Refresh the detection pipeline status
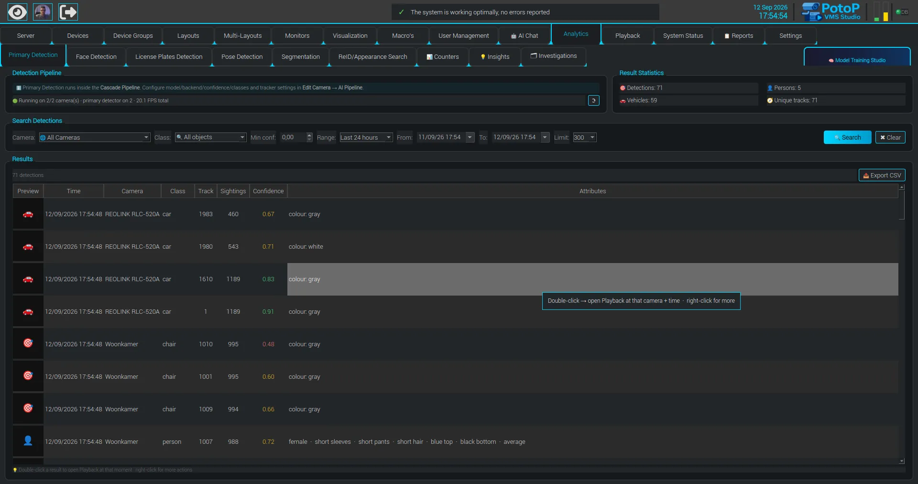Screen dimensions: 918x484 [593, 100]
